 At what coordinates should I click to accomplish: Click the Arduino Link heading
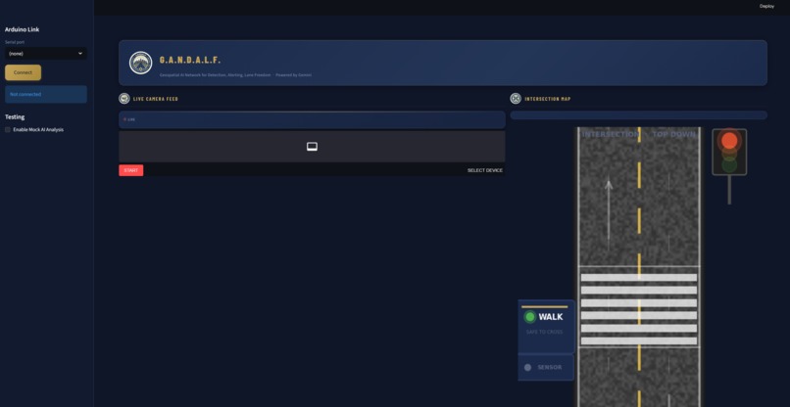click(x=23, y=29)
